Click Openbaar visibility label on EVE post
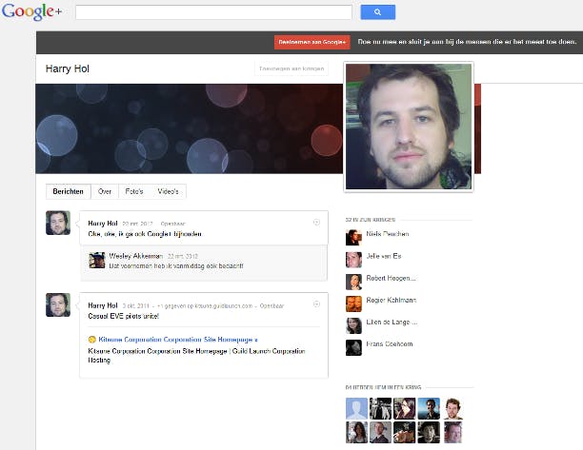 coord(271,306)
